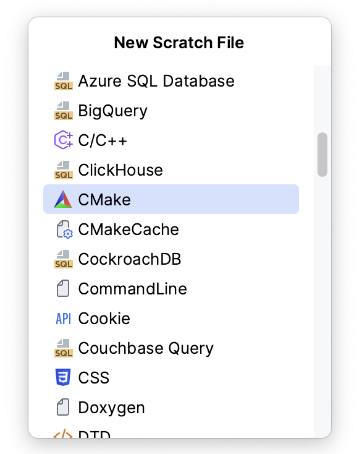Screen dimensions: 362x454
Task: Click the orange DTD tag icon
Action: pyautogui.click(x=63, y=433)
